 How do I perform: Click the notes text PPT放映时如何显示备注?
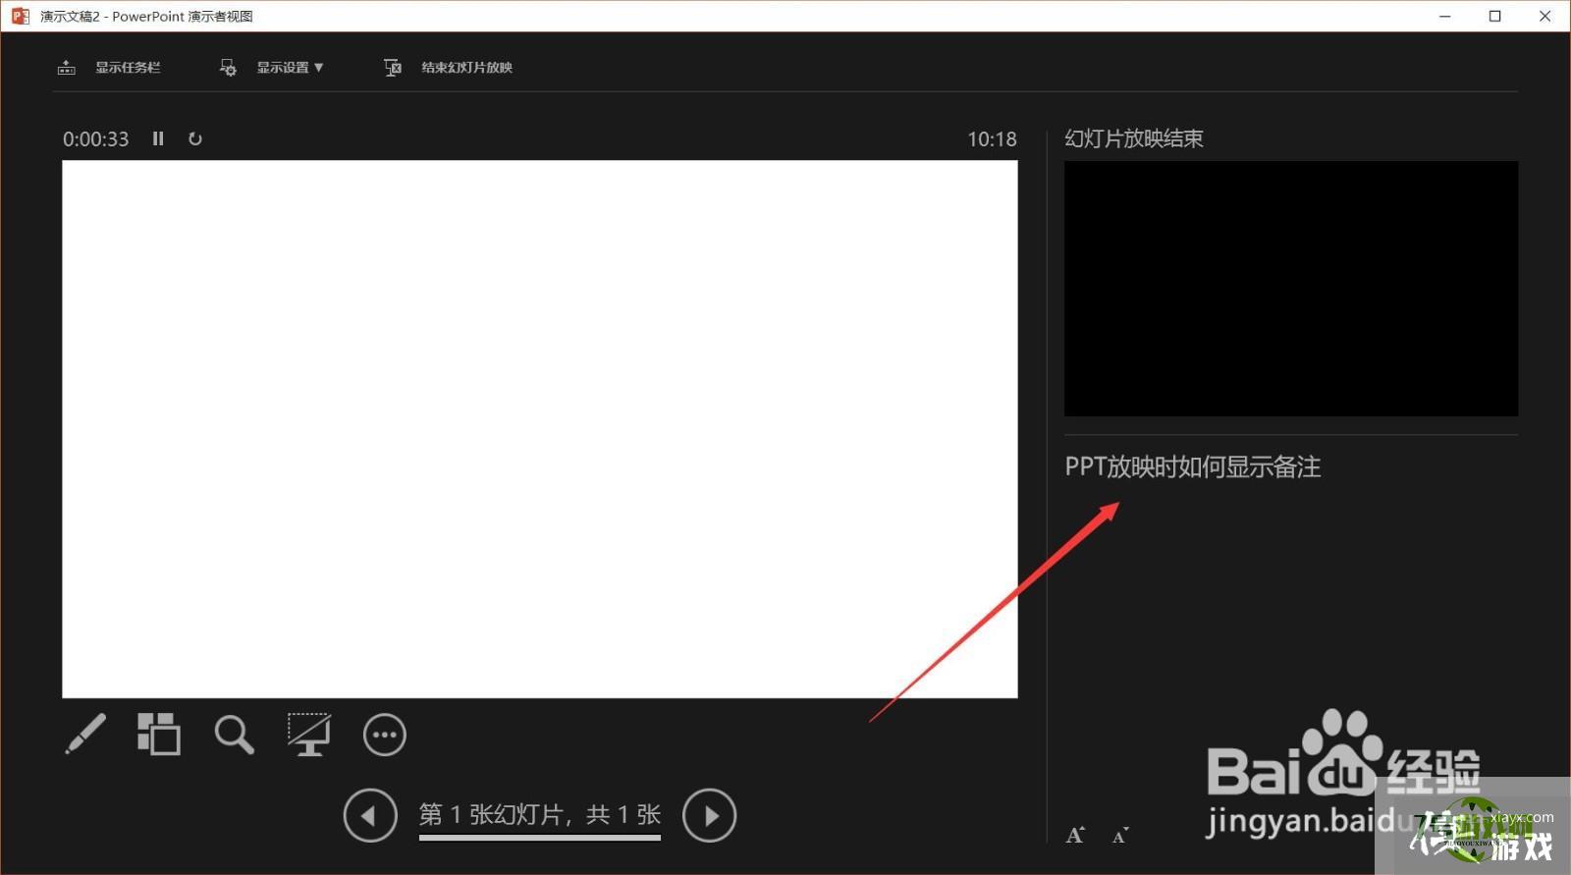pos(1193,466)
